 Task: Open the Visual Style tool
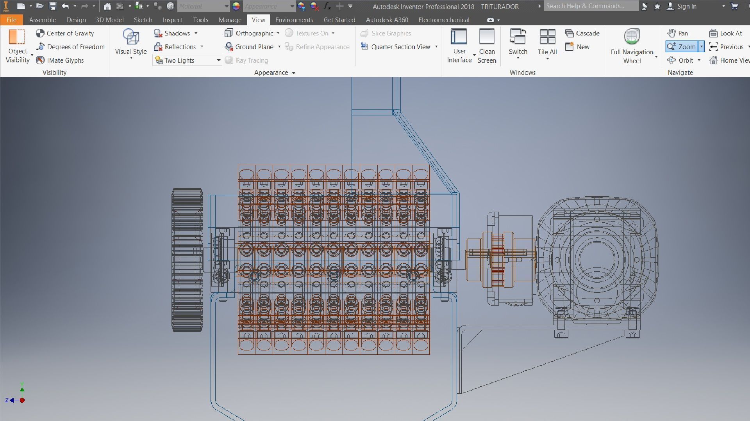point(131,37)
